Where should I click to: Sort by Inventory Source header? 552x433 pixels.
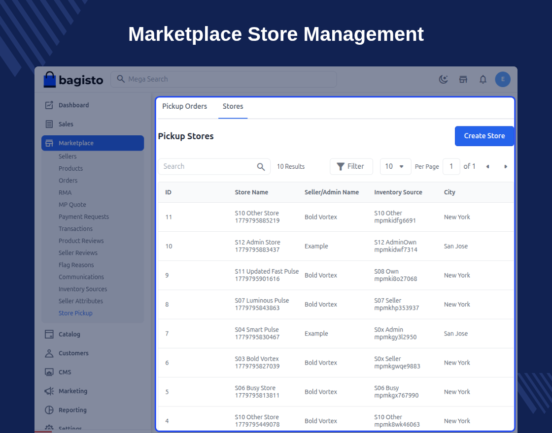[x=398, y=192]
